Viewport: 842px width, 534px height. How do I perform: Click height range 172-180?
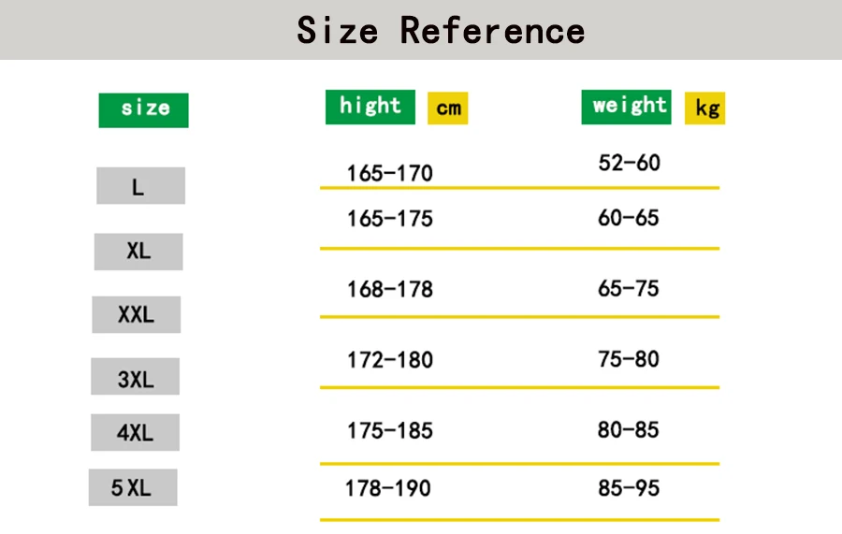pyautogui.click(x=390, y=359)
